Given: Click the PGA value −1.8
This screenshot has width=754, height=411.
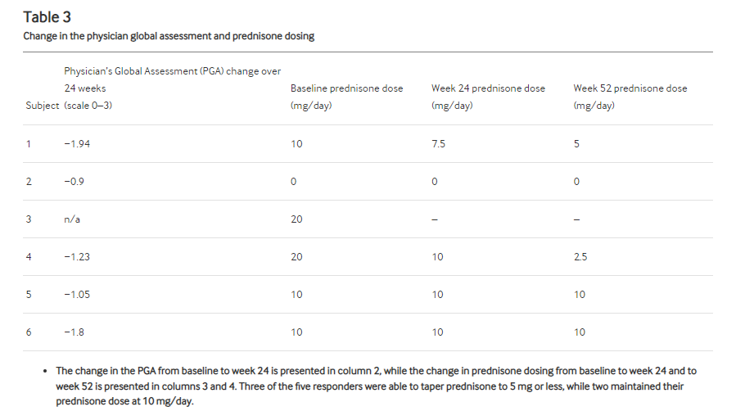Looking at the screenshot, I should pyautogui.click(x=75, y=332).
